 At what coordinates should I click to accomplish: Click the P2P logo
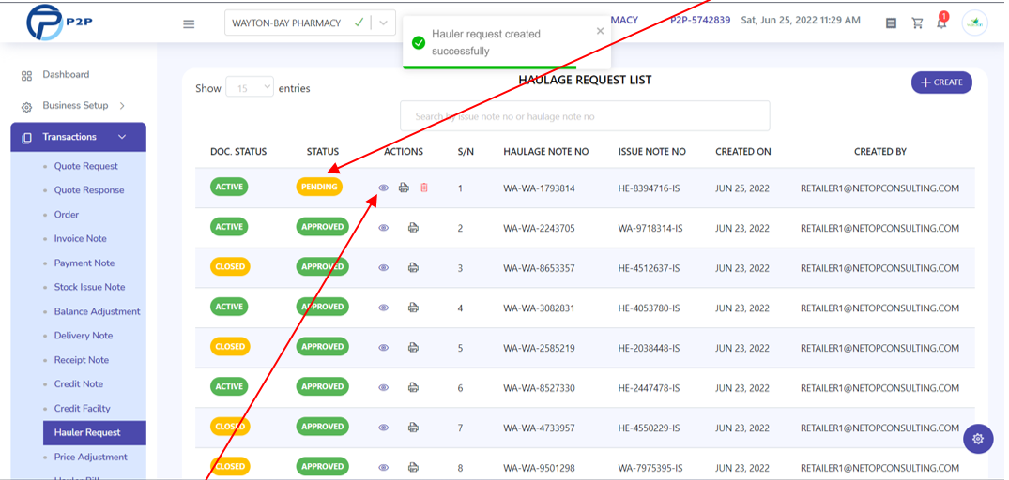pos(59,22)
